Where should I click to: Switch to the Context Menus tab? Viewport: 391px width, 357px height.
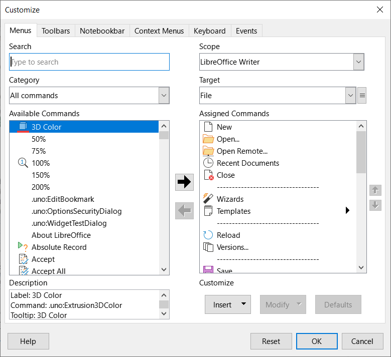click(159, 31)
